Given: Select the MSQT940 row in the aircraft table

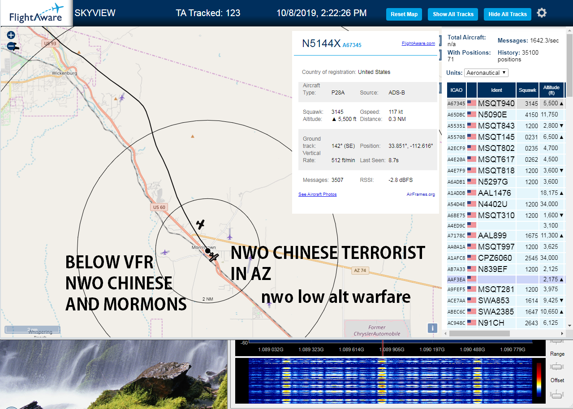Looking at the screenshot, I should pos(505,103).
